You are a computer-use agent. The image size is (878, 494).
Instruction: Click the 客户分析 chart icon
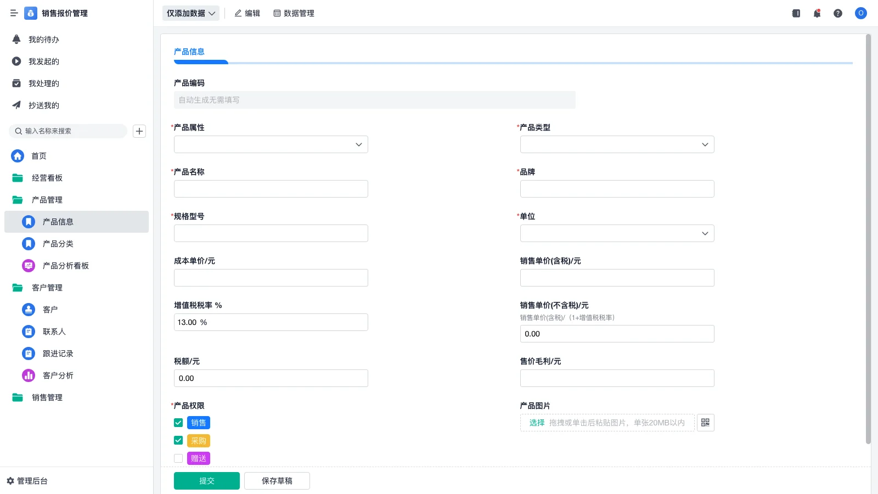[29, 375]
